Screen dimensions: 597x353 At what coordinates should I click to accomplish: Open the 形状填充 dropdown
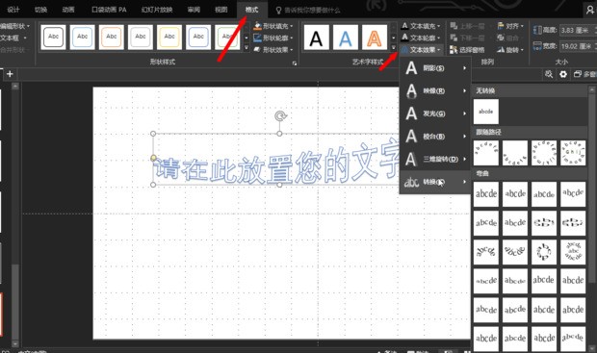pyautogui.click(x=273, y=26)
